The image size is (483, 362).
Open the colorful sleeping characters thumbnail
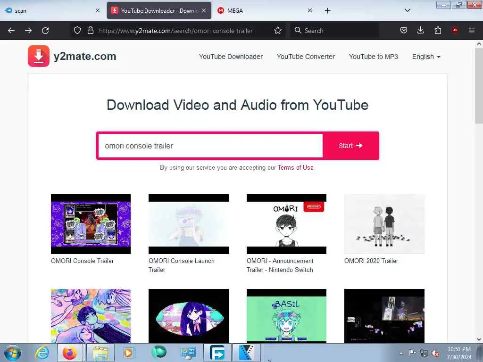click(x=91, y=316)
